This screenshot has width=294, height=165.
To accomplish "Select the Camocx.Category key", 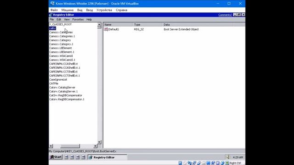I will 60,40.
